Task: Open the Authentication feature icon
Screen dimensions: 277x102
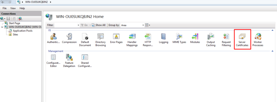Action: [54, 39]
